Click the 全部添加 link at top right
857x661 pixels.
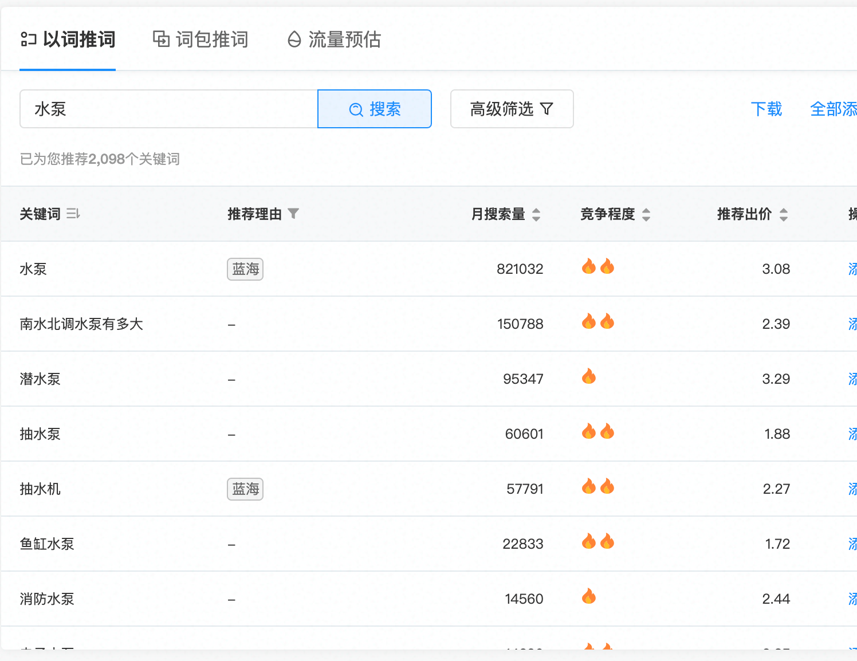pos(834,109)
